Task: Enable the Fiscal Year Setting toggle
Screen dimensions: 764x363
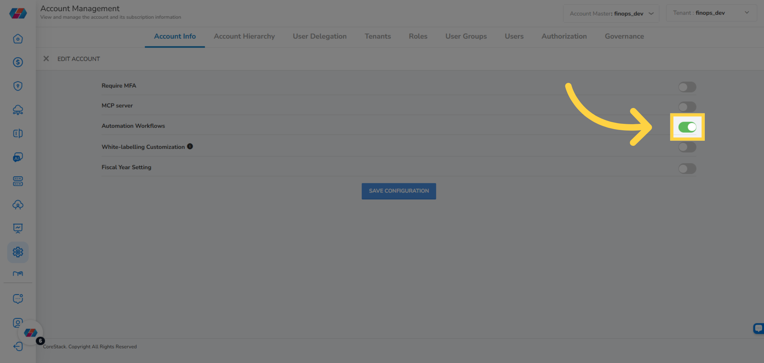Action: pyautogui.click(x=687, y=168)
